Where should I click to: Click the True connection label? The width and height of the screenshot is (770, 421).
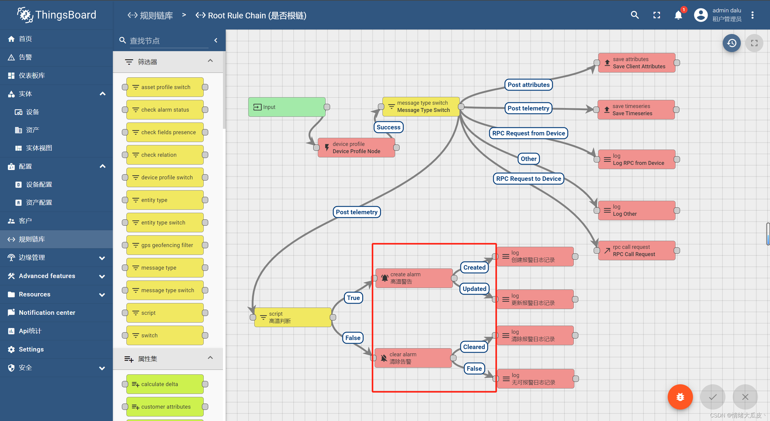pos(353,298)
